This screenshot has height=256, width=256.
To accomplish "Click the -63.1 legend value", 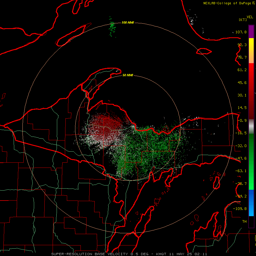I will pyautogui.click(x=241, y=171).
